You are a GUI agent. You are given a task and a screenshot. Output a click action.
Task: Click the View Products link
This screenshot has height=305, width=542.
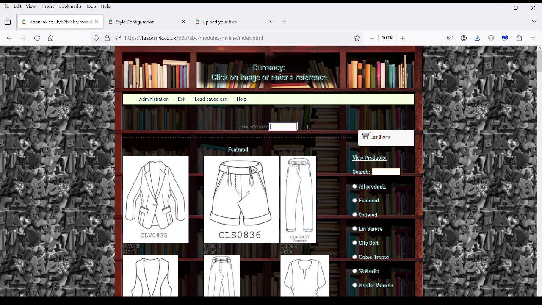click(369, 158)
